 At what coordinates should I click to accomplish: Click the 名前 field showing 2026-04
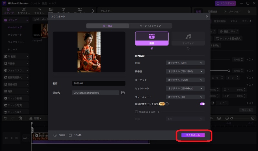coord(99,83)
